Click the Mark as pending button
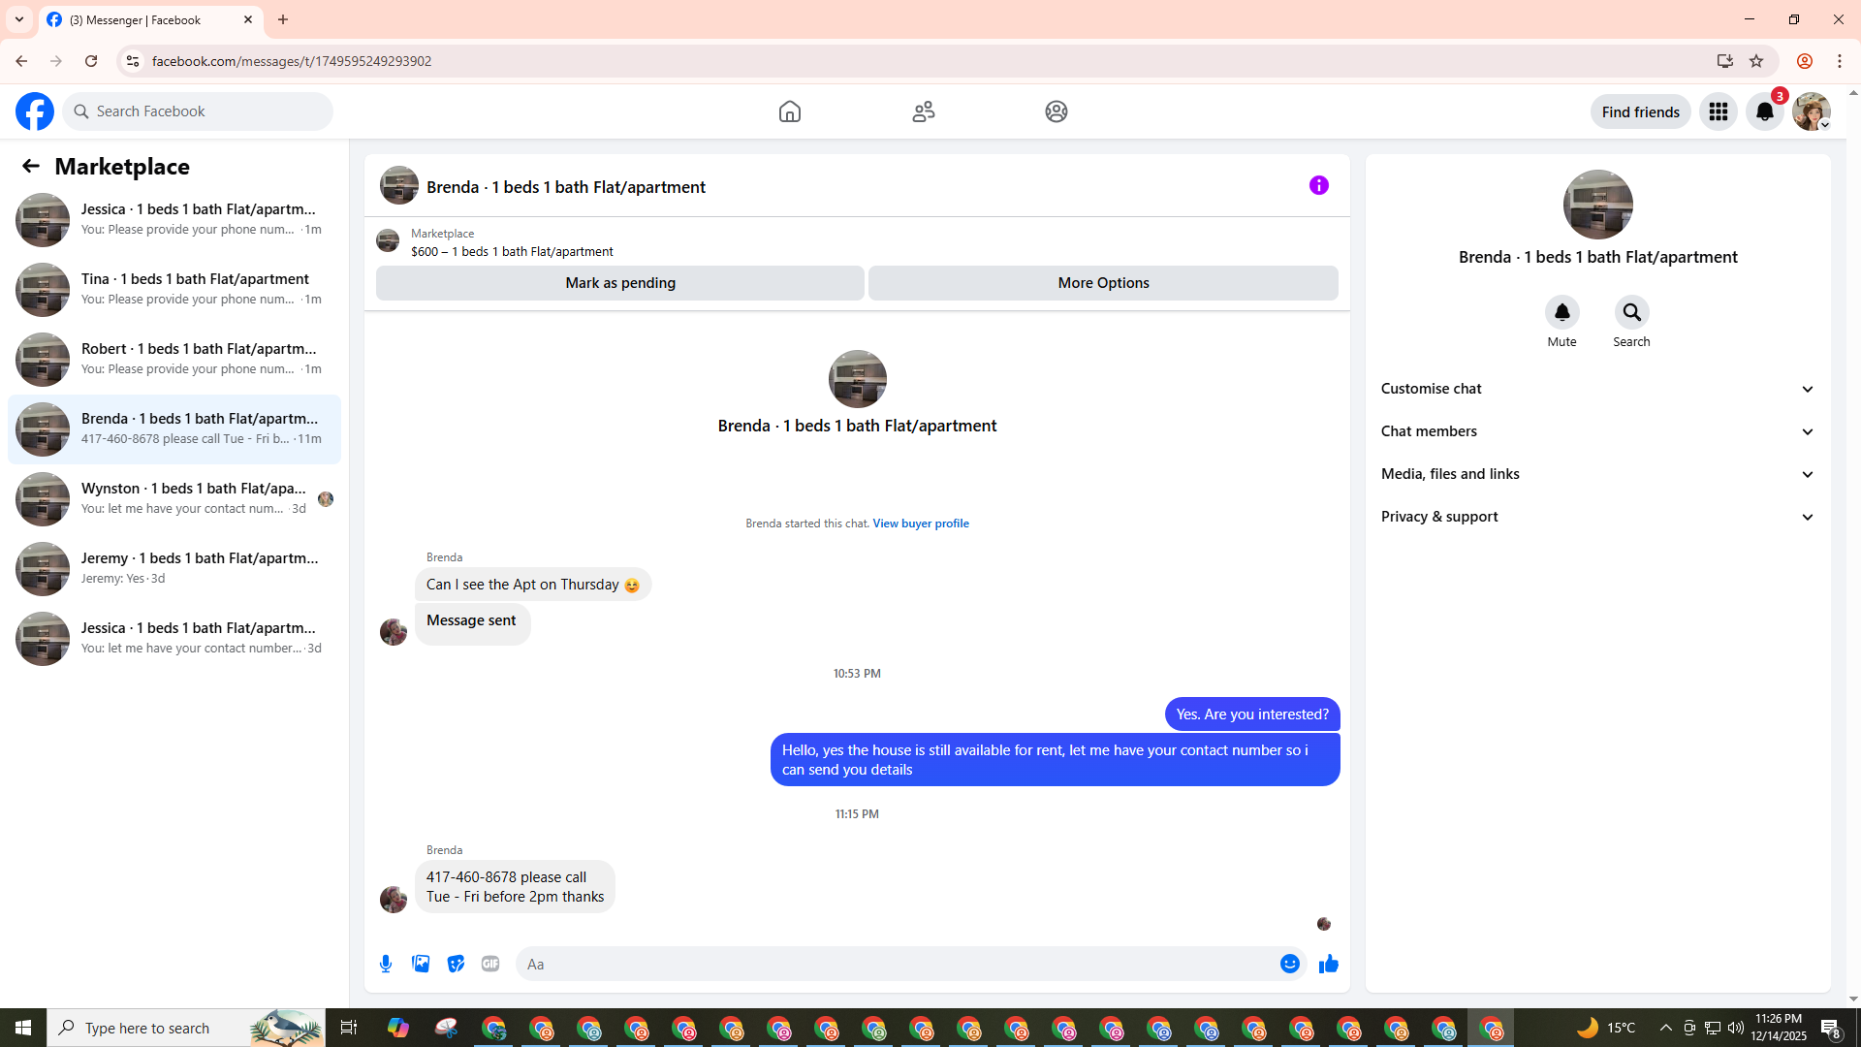The height and width of the screenshot is (1047, 1861). coord(619,283)
